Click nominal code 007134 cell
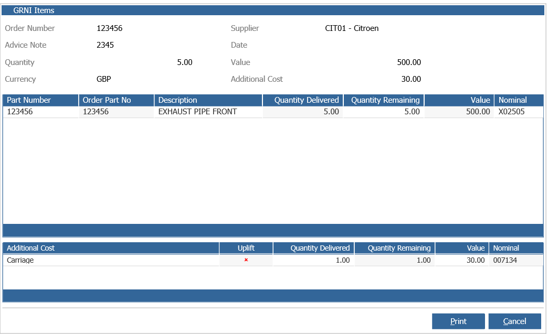Screen dimensions: 548x334 point(516,260)
